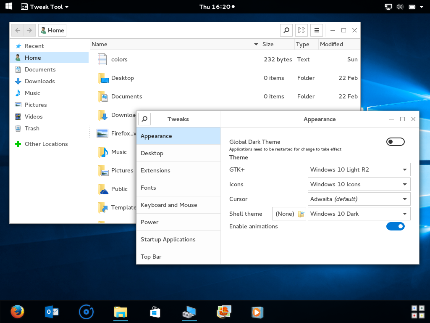
Task: Select Desktop in Tweaks sidebar
Action: coord(178,153)
